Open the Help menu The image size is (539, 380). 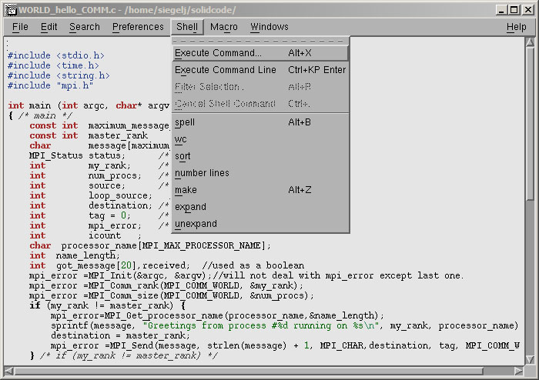point(516,27)
